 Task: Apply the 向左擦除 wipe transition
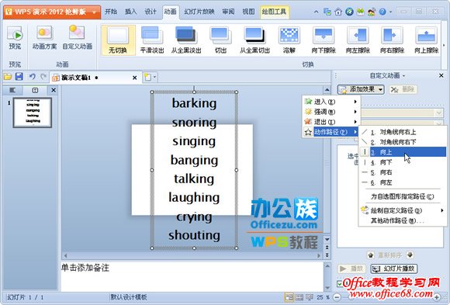(x=358, y=40)
